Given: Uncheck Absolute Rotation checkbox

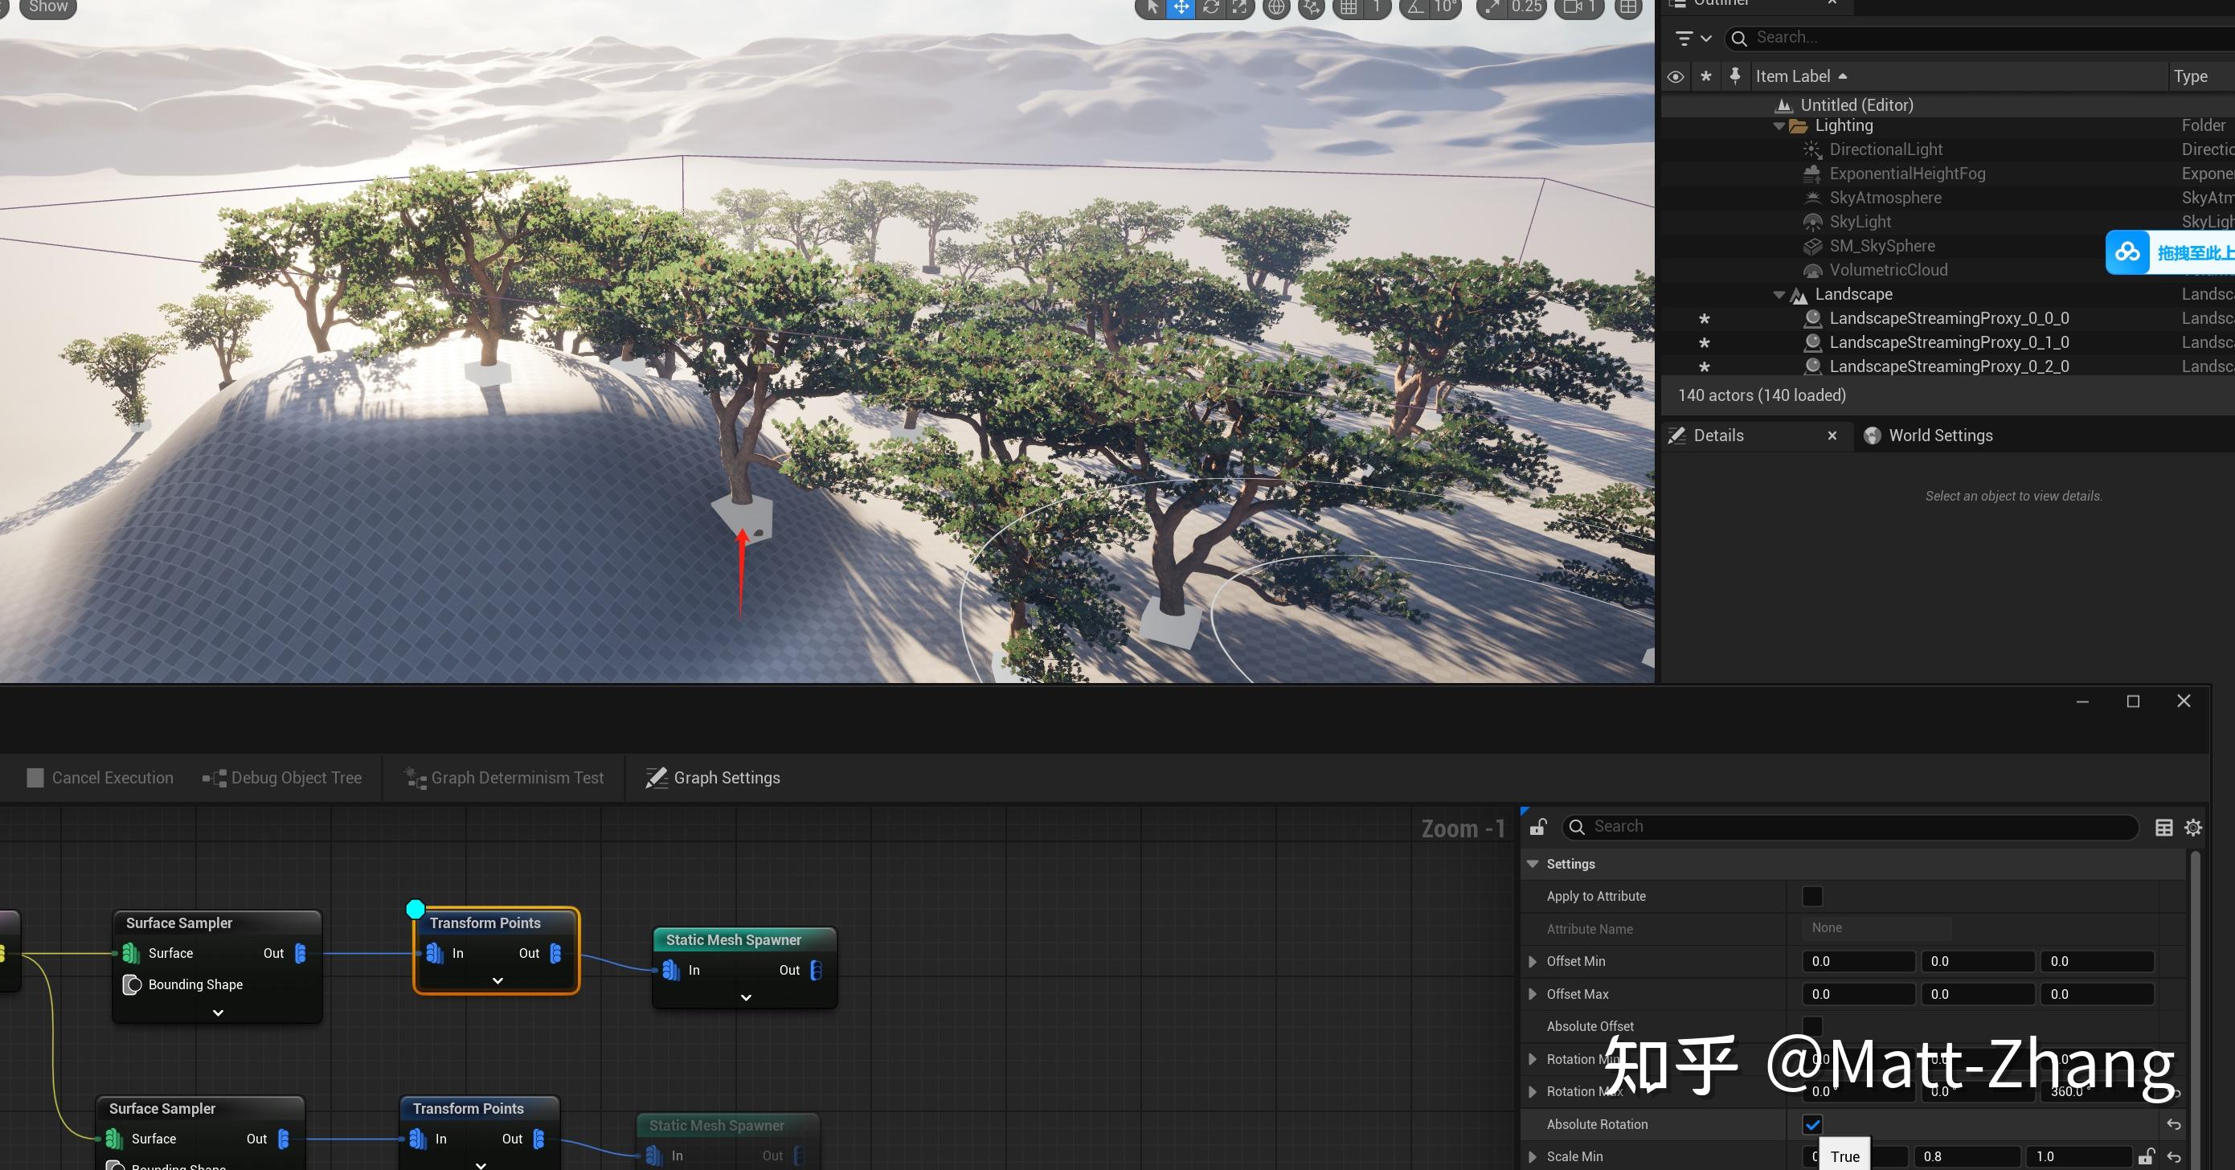Looking at the screenshot, I should click(x=1812, y=1124).
